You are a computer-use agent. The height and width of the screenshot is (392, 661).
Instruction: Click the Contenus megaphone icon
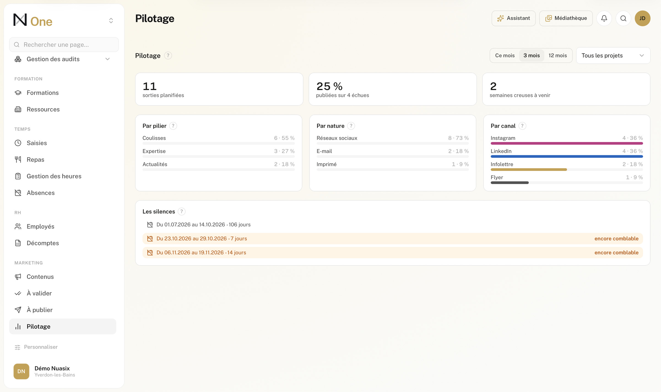[x=18, y=277]
